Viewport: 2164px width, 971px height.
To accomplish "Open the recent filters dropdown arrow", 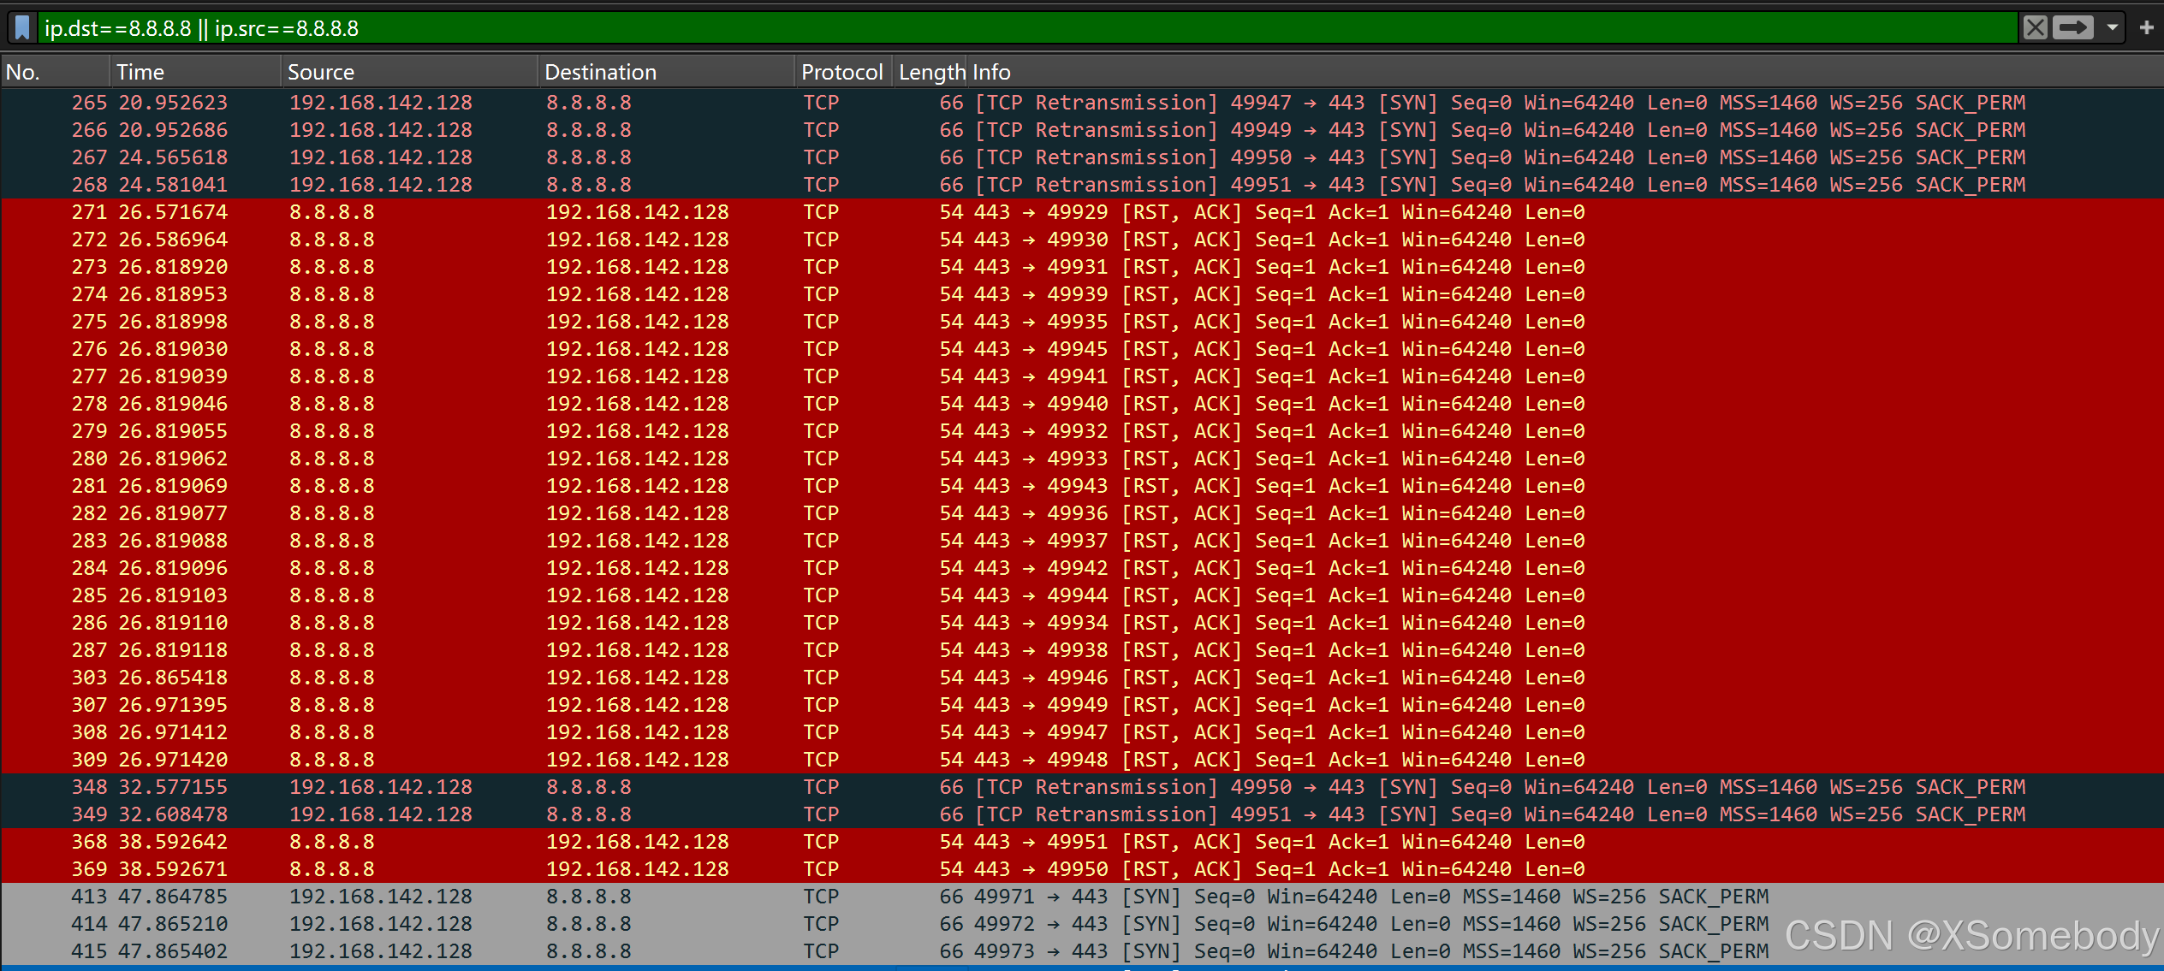I will (2113, 28).
